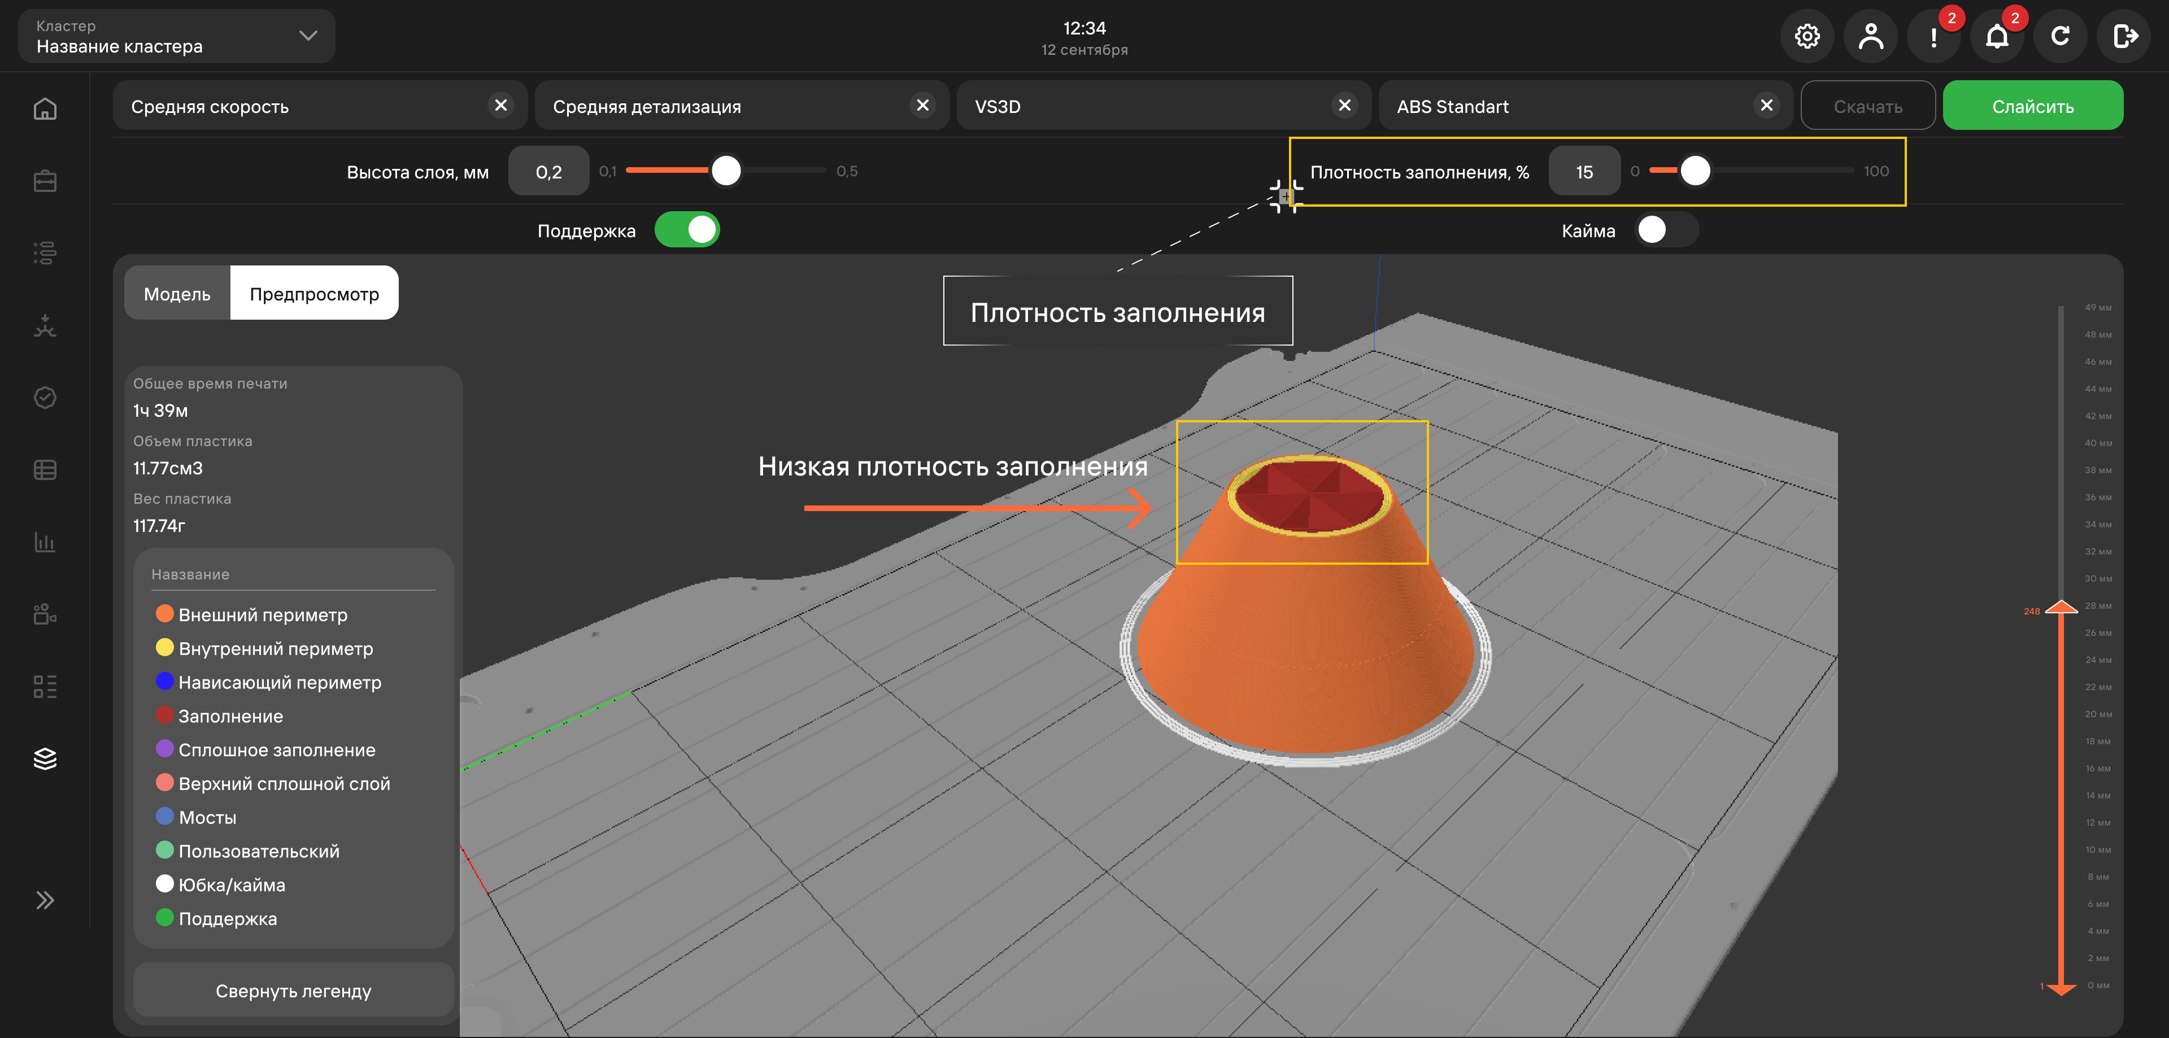Click the refresh icon in header
This screenshot has width=2169, height=1038.
2059,36
